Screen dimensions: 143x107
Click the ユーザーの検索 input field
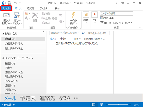click(x=116, y=14)
